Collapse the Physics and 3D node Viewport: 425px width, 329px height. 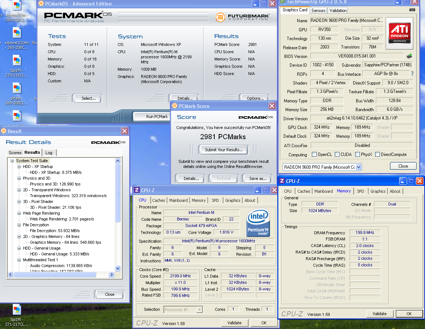pyautogui.click(x=19, y=178)
